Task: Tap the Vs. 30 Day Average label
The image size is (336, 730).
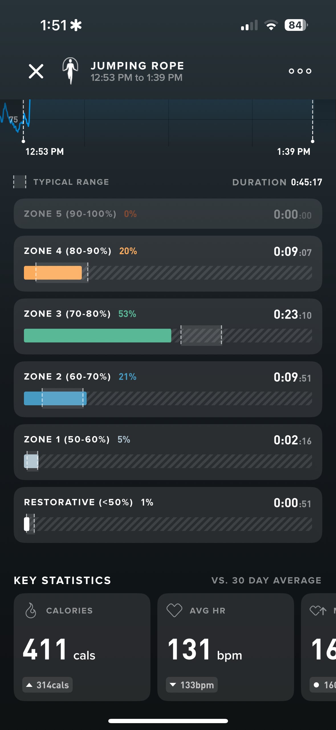Action: [266, 580]
